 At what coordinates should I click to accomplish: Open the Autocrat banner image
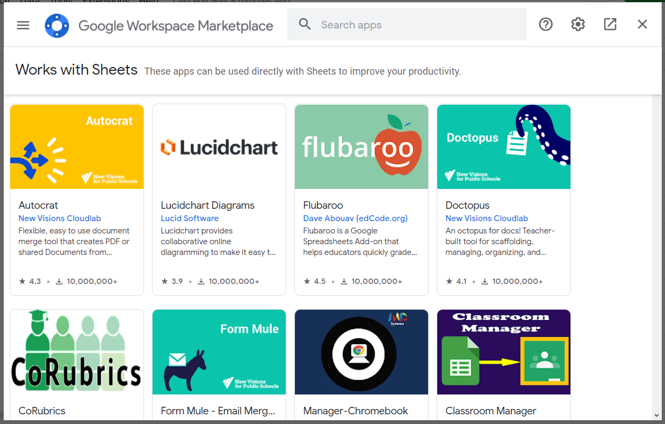[77, 147]
